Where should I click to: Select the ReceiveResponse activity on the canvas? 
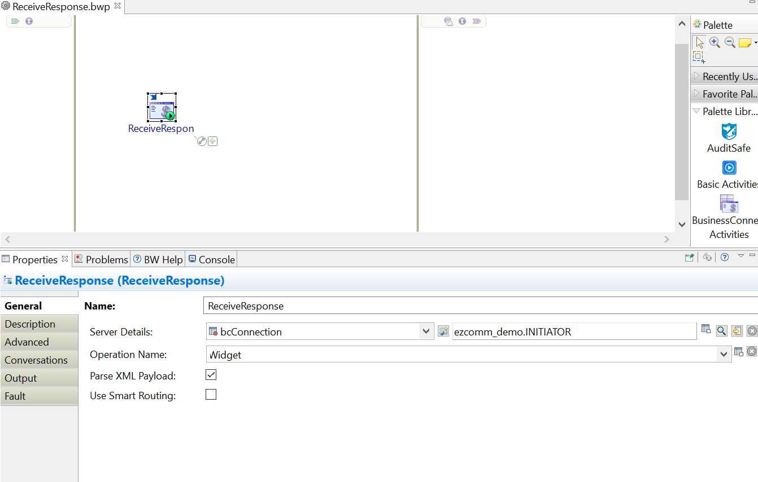(x=162, y=107)
